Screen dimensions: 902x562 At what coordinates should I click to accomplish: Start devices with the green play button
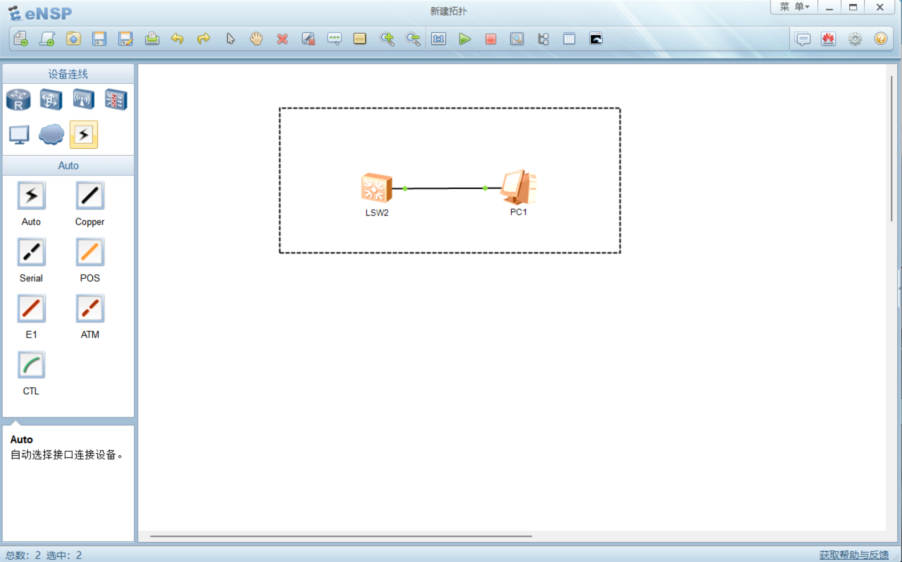pos(465,39)
